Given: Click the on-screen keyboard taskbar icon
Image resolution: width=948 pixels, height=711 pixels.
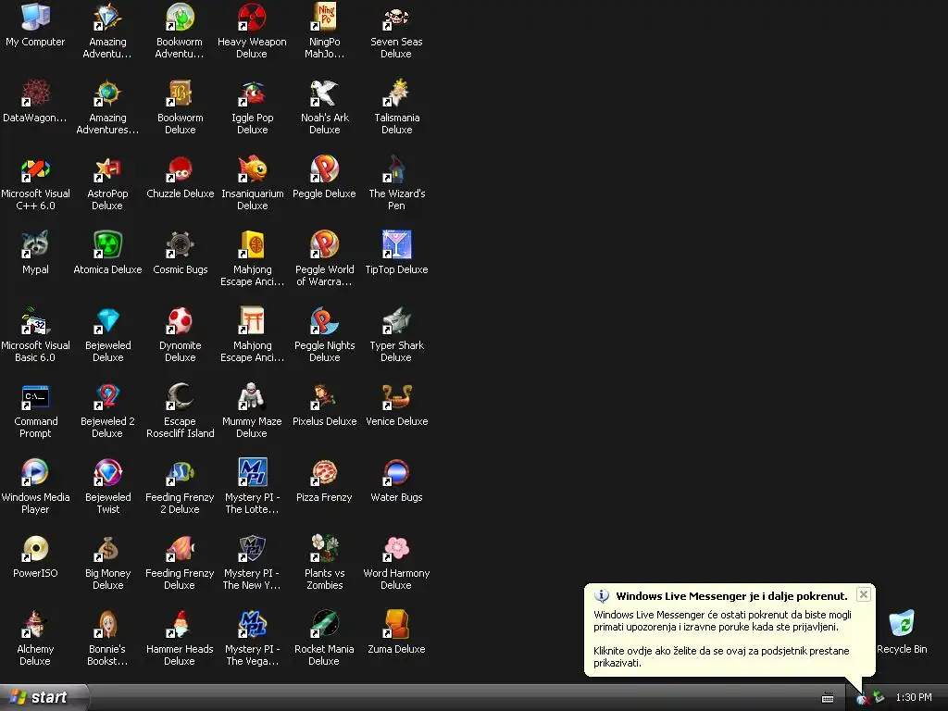Looking at the screenshot, I should (828, 698).
